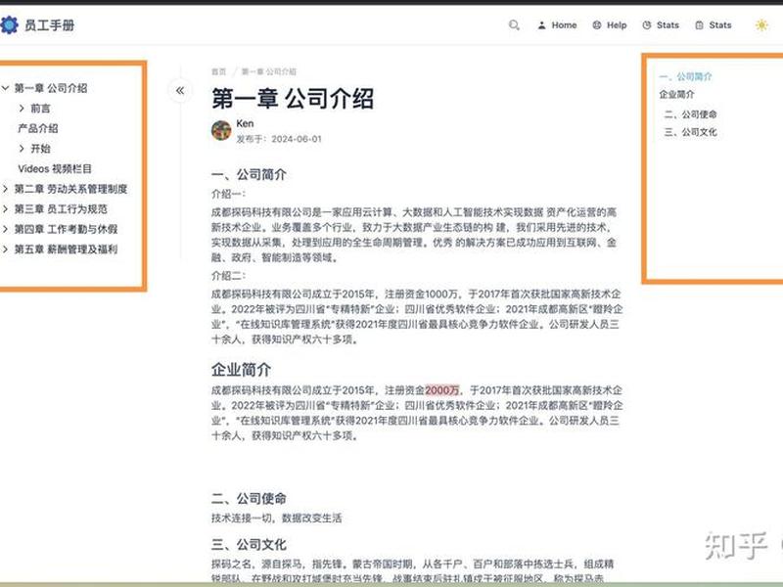Image resolution: width=783 pixels, height=587 pixels.
Task: Open the 开始 sidebar entry
Action: tap(40, 149)
